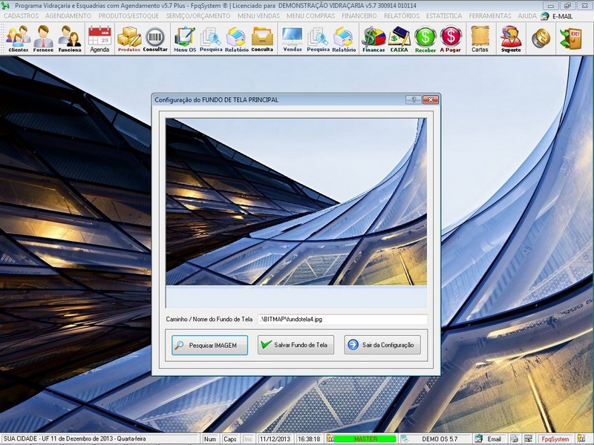Screen dimensions: 594x445
Task: Click the Finanças toolbar icon
Action: click(x=373, y=39)
